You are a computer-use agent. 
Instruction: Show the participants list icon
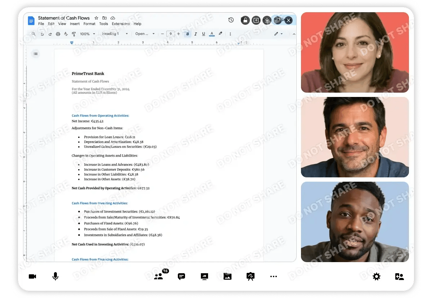[x=159, y=276]
